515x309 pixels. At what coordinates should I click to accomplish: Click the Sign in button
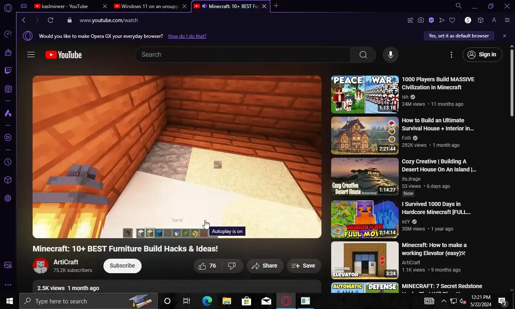(482, 55)
